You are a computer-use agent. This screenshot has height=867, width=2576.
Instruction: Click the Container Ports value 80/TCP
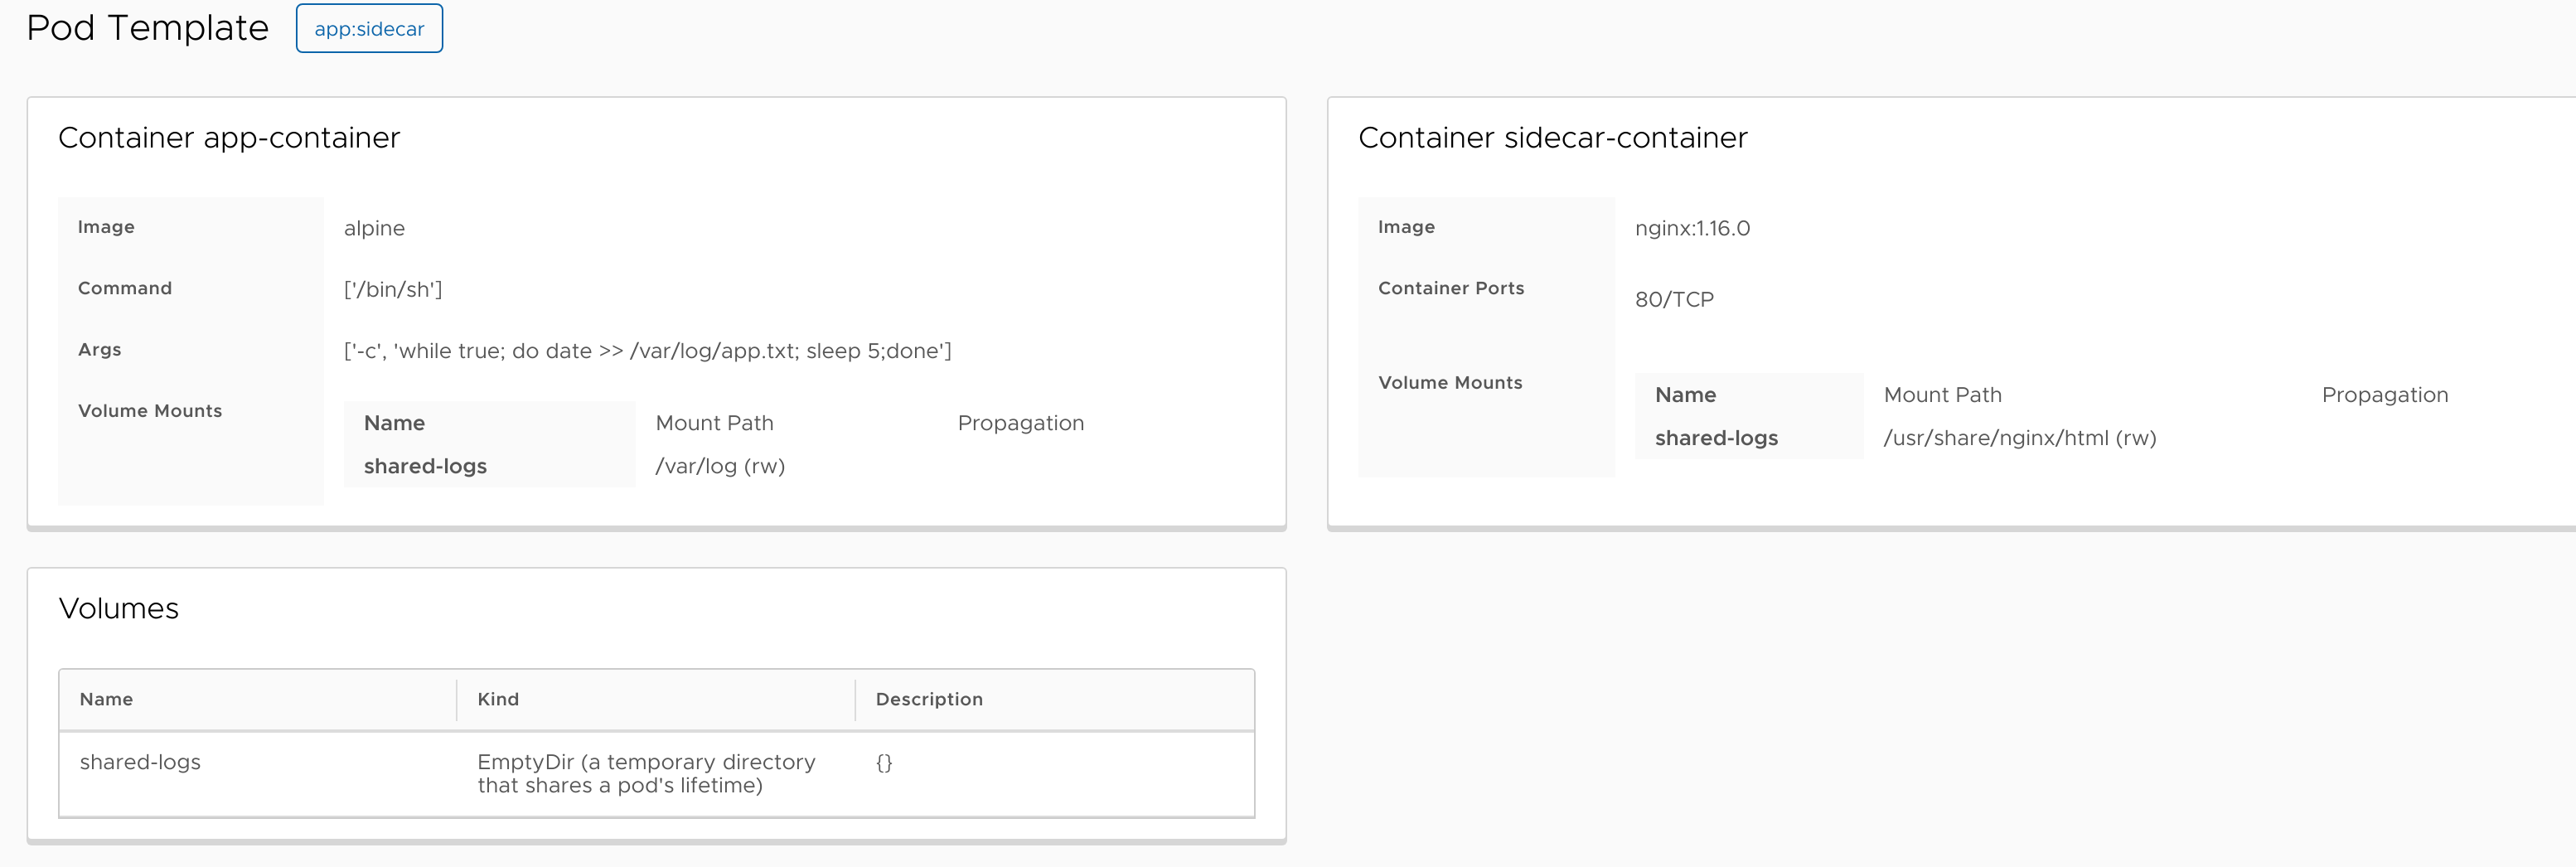pyautogui.click(x=1673, y=298)
